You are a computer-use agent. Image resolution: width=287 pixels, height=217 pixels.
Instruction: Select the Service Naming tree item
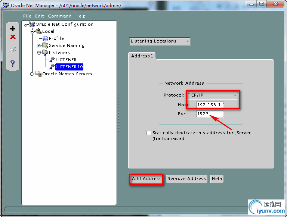click(x=67, y=45)
